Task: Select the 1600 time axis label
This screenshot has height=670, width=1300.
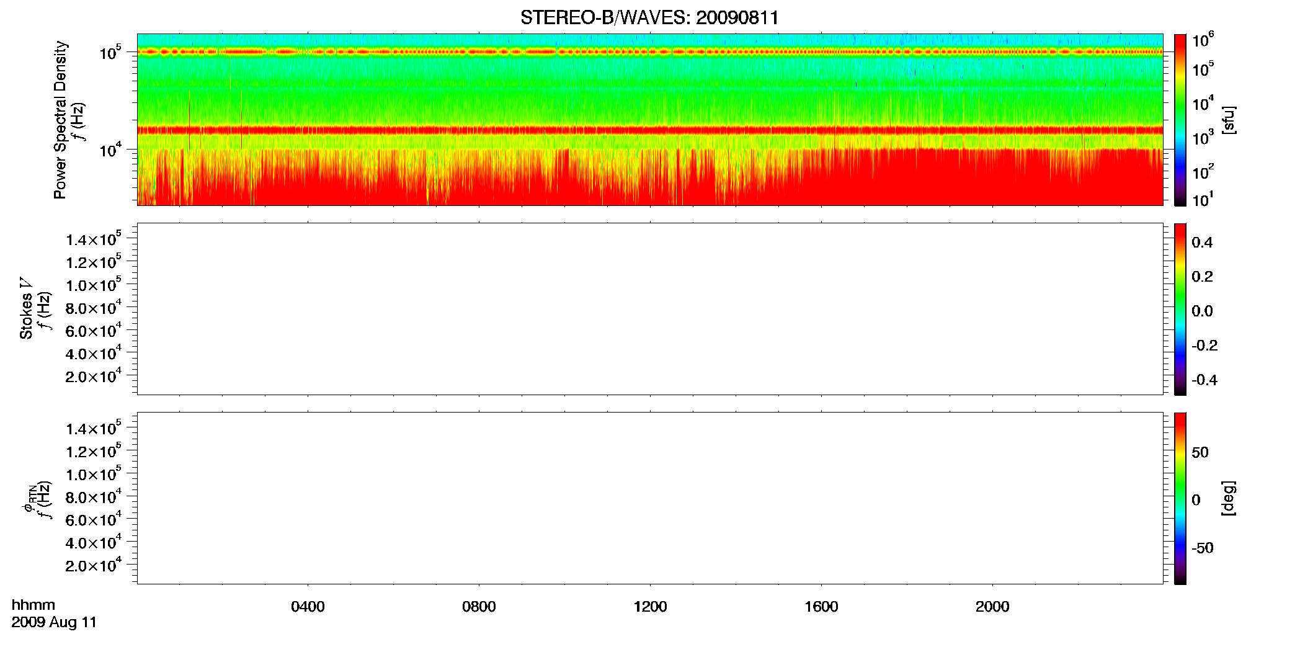Action: (821, 607)
